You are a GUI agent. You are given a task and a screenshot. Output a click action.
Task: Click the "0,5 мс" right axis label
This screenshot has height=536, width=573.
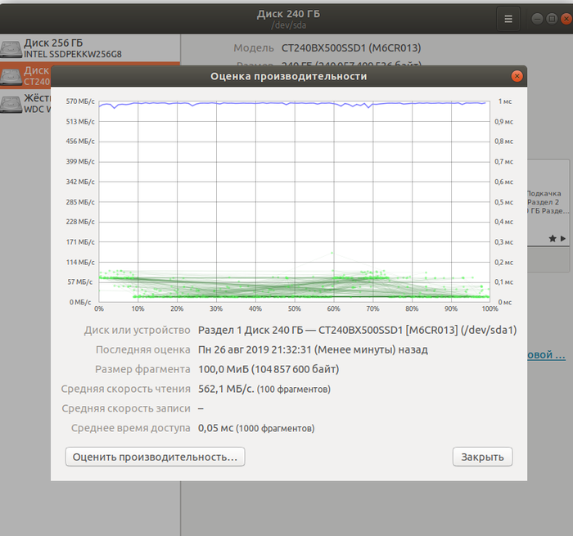tap(504, 202)
